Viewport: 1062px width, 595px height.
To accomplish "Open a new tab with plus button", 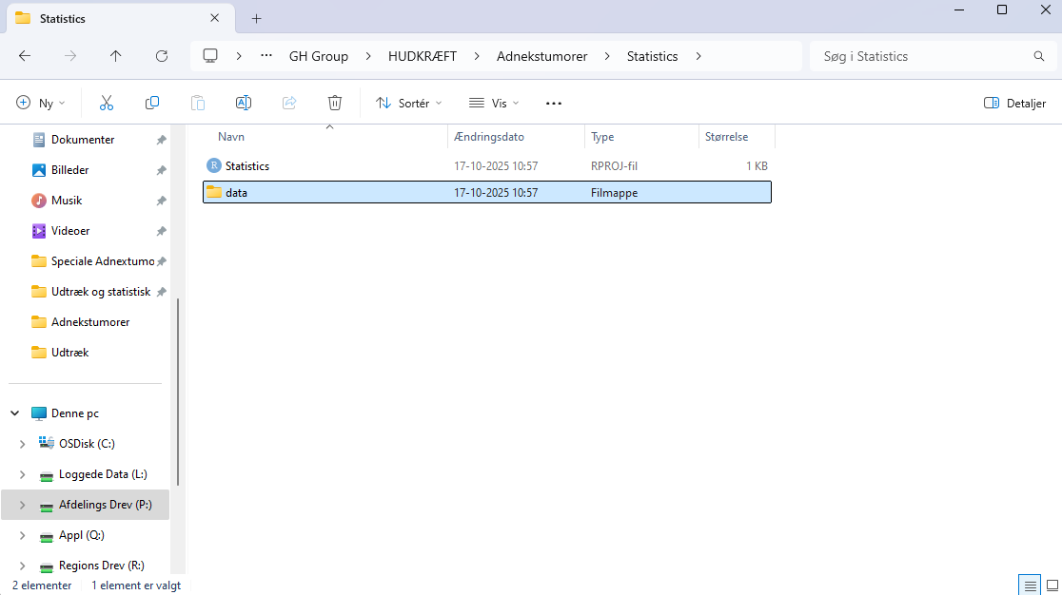I will [x=256, y=18].
